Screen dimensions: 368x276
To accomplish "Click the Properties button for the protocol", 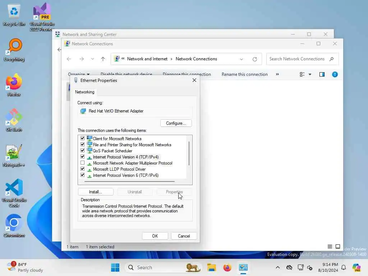I will pyautogui.click(x=174, y=192).
